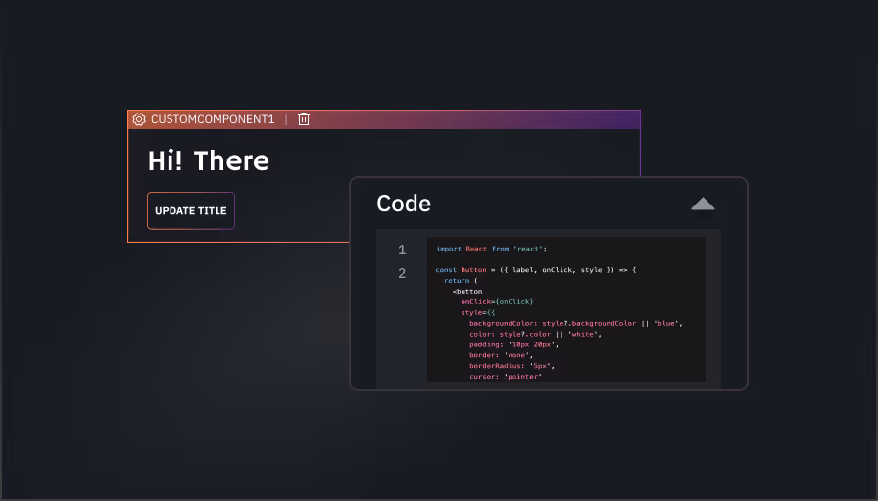Select the CUSTOMCOMPONENT1 label
This screenshot has height=501, width=878.
(x=212, y=119)
